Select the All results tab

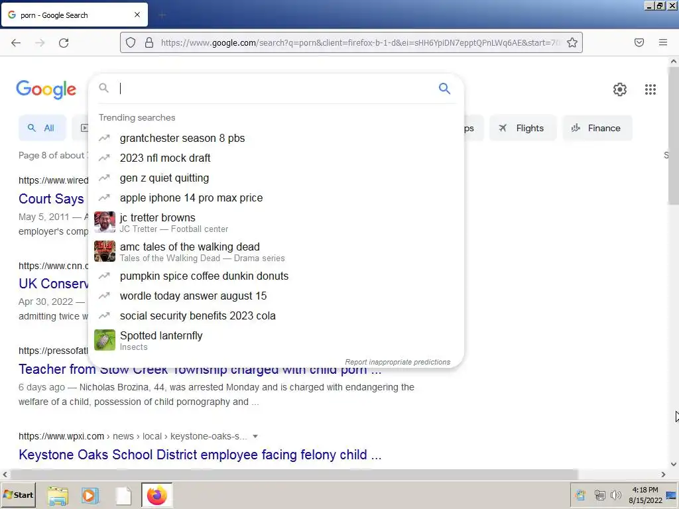(42, 128)
